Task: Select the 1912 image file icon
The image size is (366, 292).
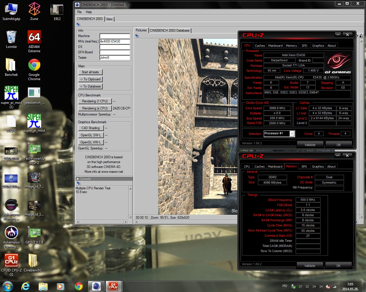Action: point(57,12)
